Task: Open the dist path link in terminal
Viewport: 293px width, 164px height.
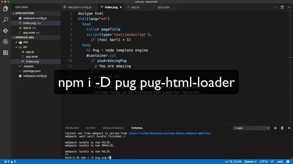Action: (x=170, y=133)
